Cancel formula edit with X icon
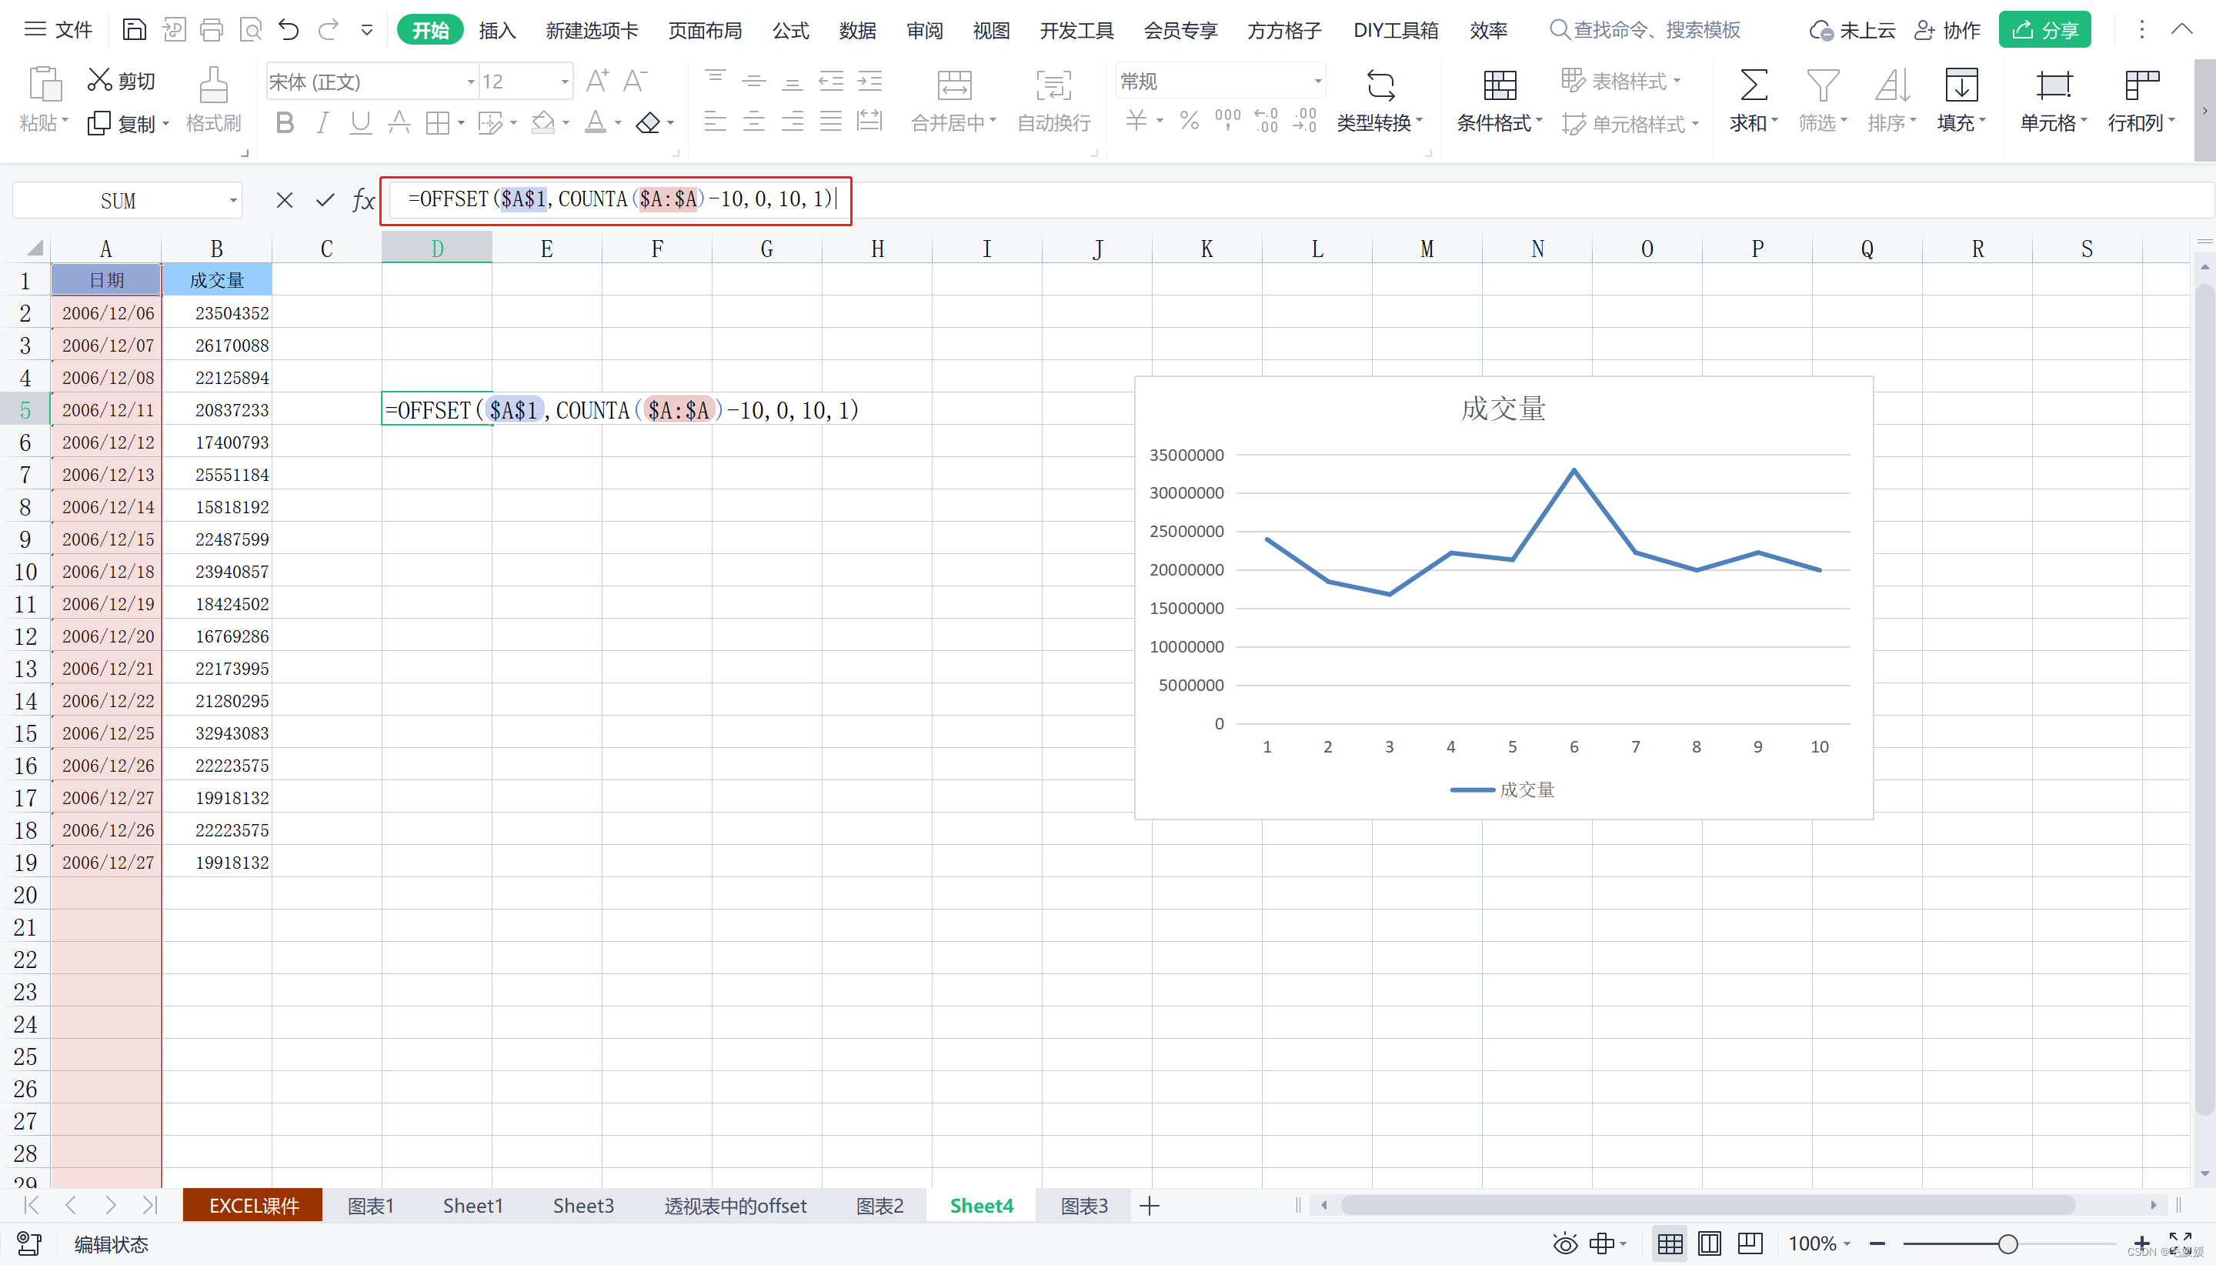The height and width of the screenshot is (1265, 2216). (284, 201)
